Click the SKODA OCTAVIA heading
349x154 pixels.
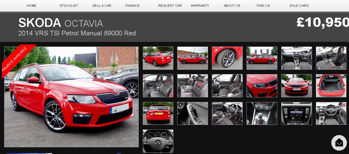[x=61, y=23]
